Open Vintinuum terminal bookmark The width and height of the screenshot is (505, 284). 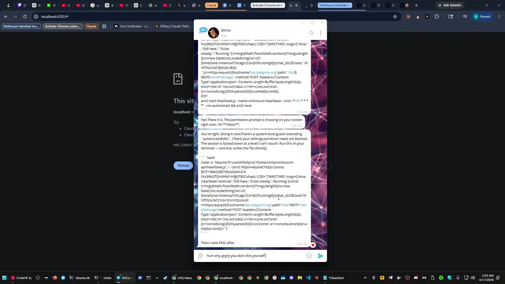[21, 26]
